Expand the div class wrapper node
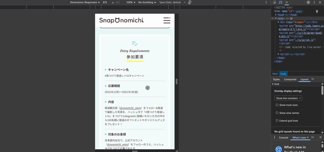Screen dimensions: 324x152 278,22
